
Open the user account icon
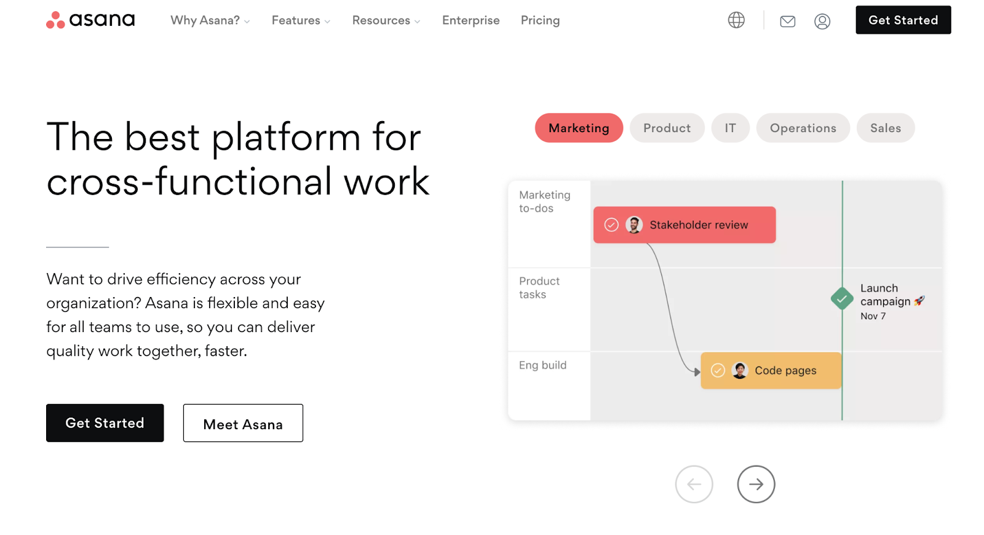tap(822, 22)
